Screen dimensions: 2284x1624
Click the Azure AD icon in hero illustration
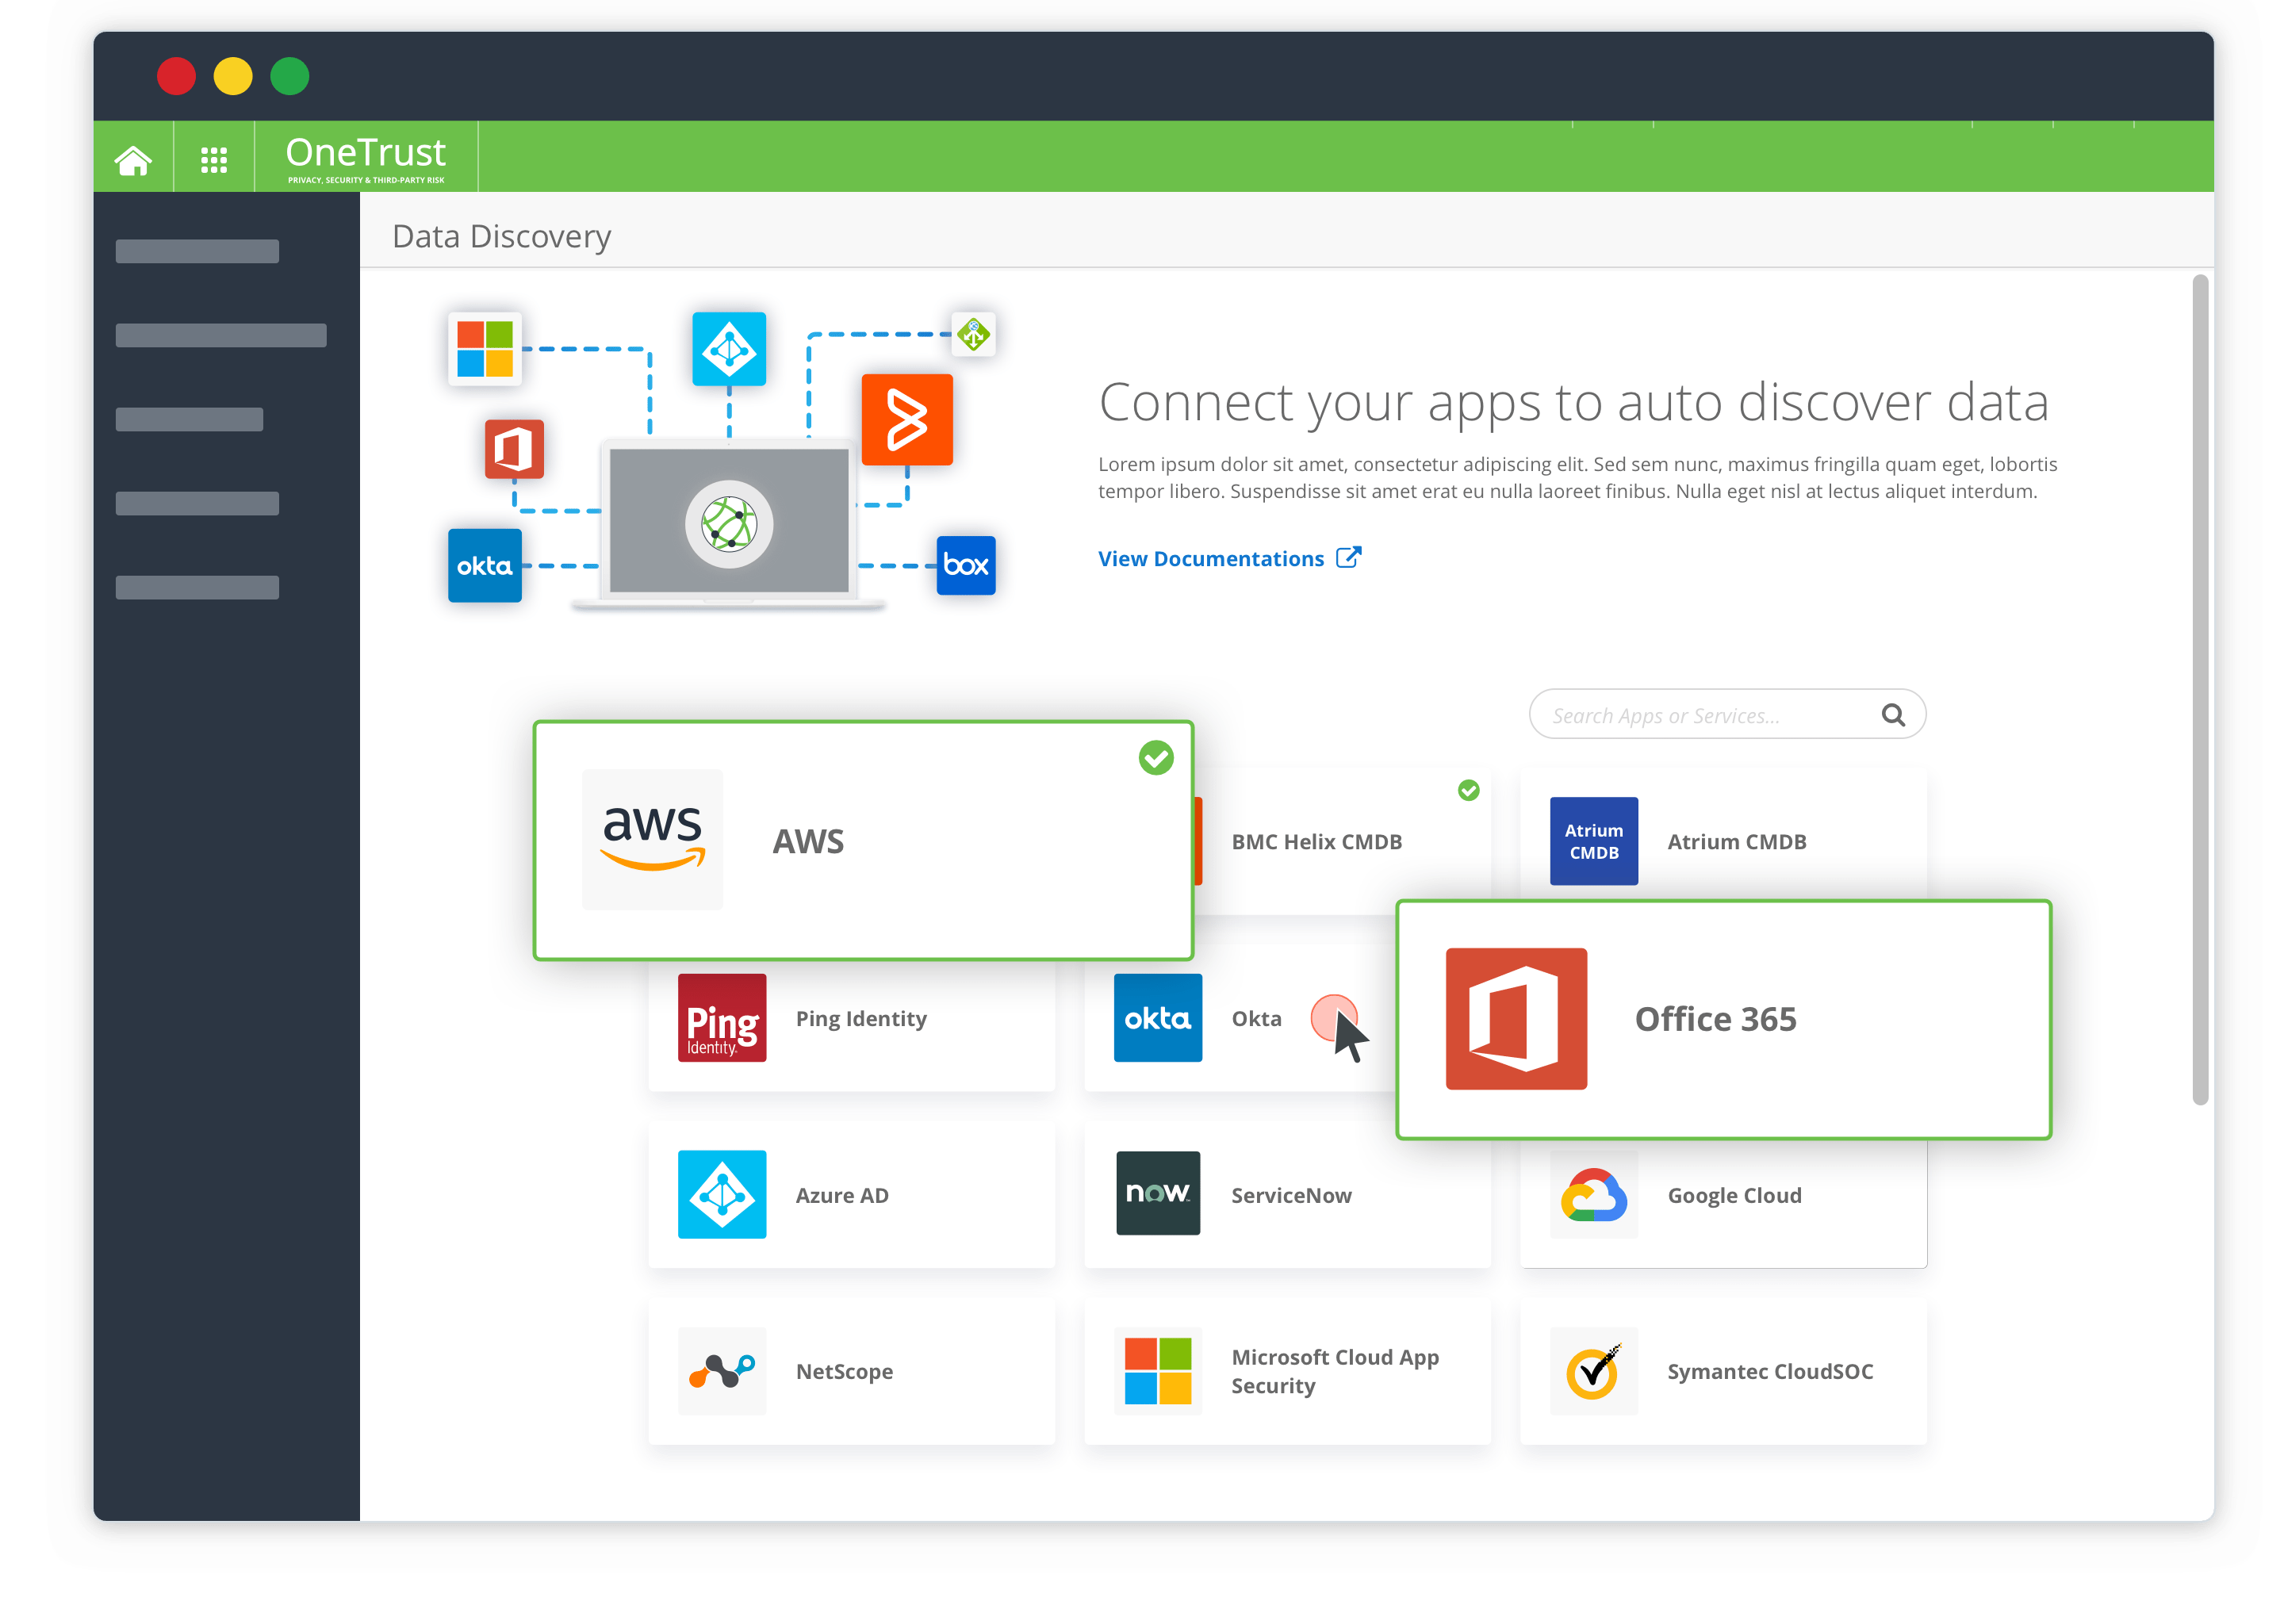coord(728,348)
